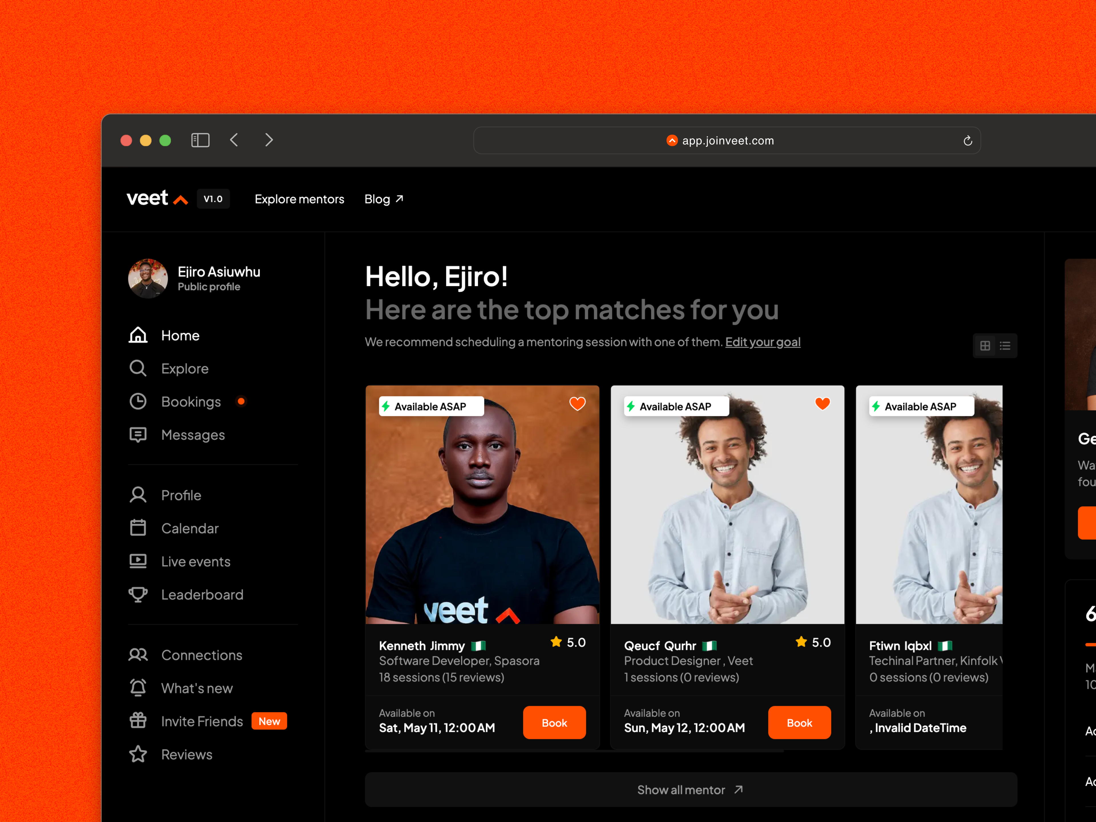Image resolution: width=1096 pixels, height=822 pixels.
Task: Open Qeucf Qurhr mentor name
Action: point(660,646)
